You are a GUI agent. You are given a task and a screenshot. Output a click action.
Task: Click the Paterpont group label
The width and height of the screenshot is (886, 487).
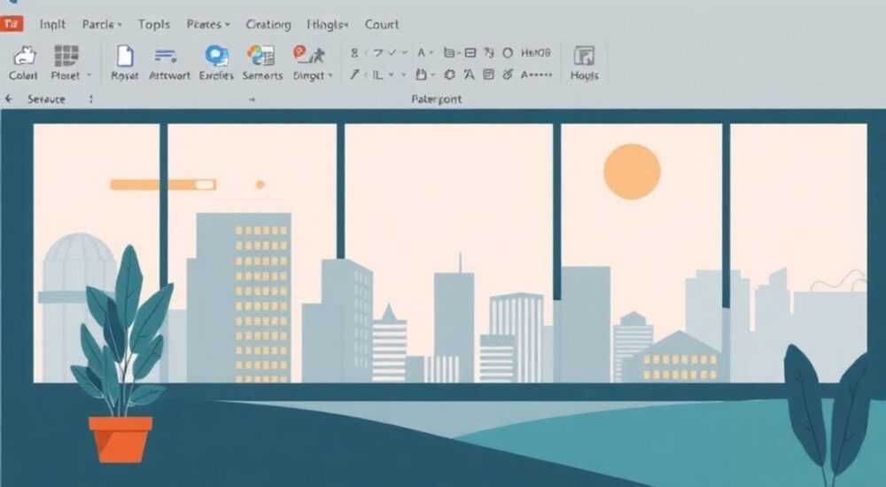click(436, 99)
